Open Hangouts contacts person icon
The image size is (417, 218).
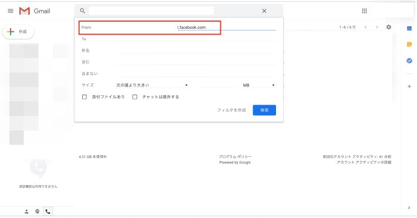tap(26, 212)
